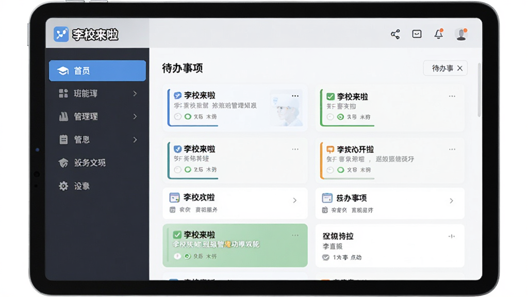Select 首页 in the sidebar
The width and height of the screenshot is (528, 297).
[x=97, y=71]
